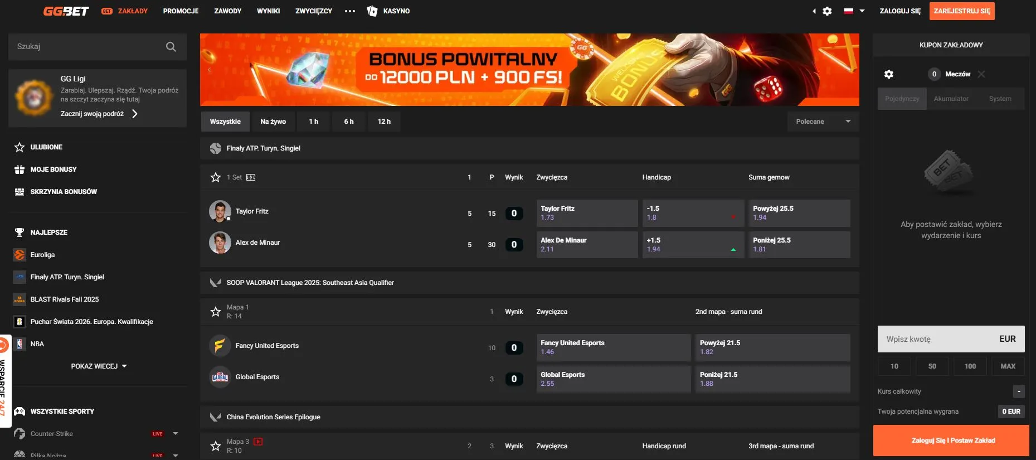Viewport: 1036px width, 460px height.
Task: Bet on Taylor Fritz winner odds 1.73
Action: [x=587, y=213]
